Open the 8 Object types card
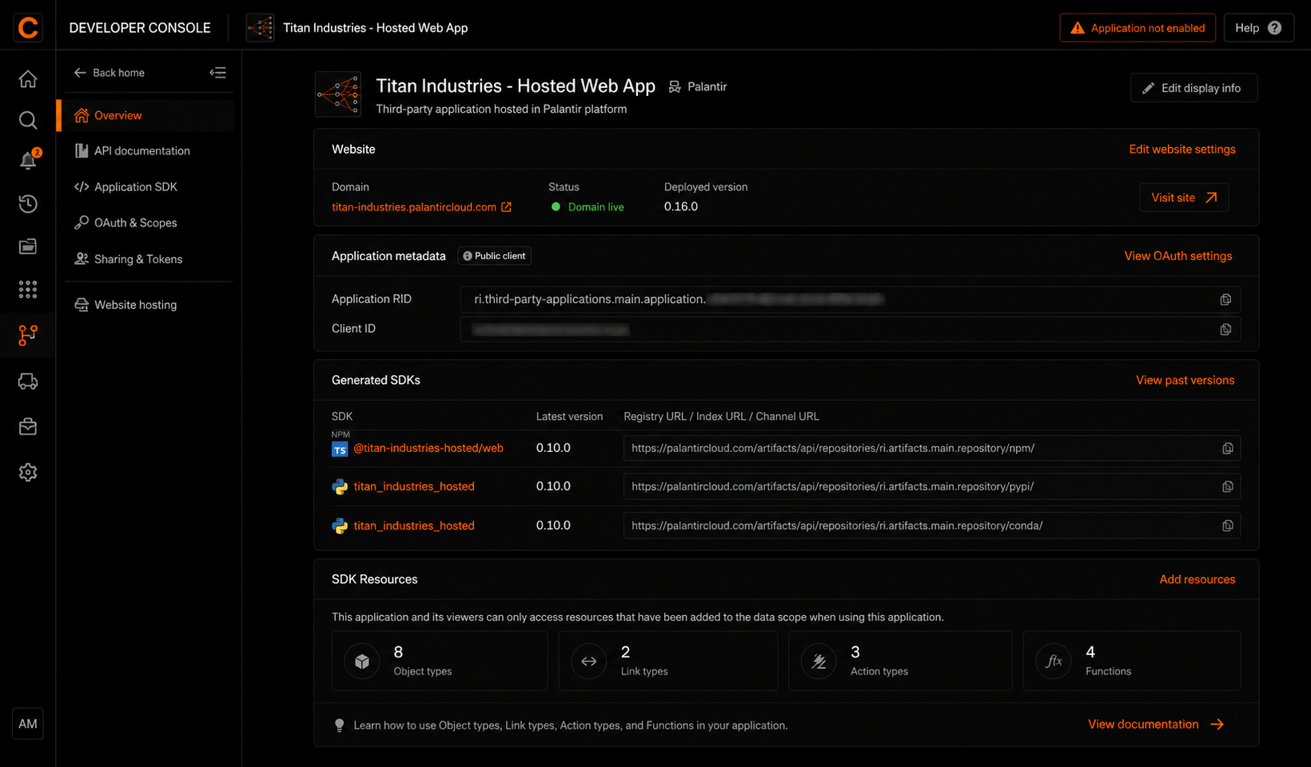This screenshot has height=767, width=1311. (440, 661)
